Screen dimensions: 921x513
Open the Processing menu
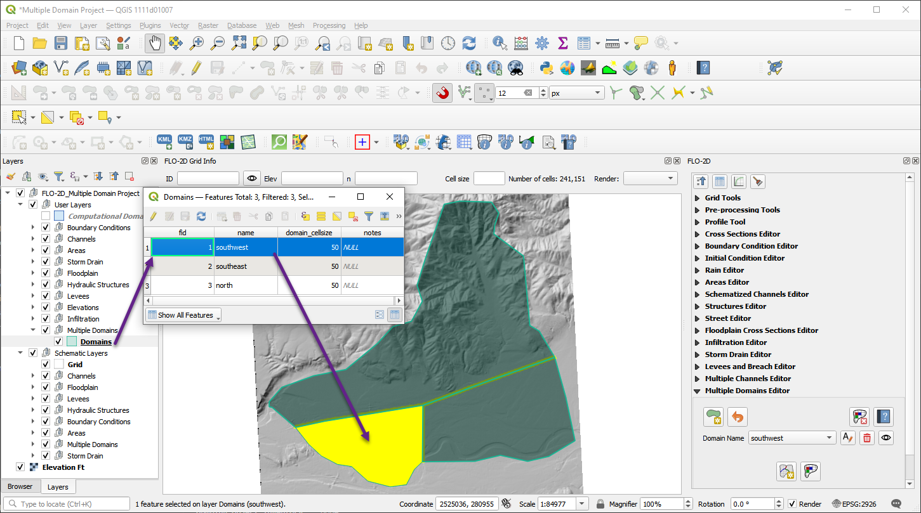[329, 25]
